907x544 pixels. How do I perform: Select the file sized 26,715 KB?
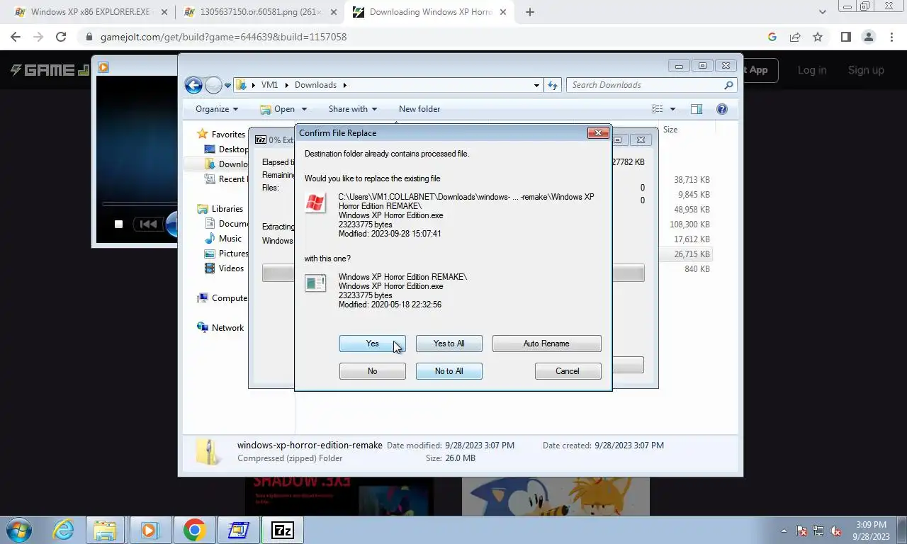click(692, 254)
